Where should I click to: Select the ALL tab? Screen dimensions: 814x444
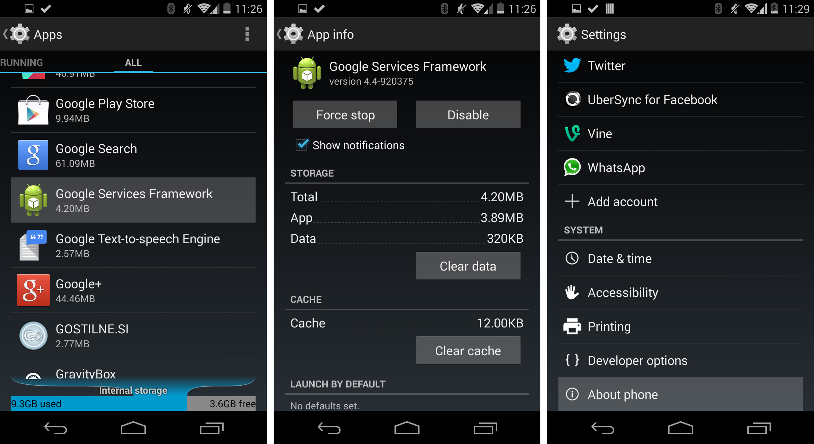tap(133, 62)
